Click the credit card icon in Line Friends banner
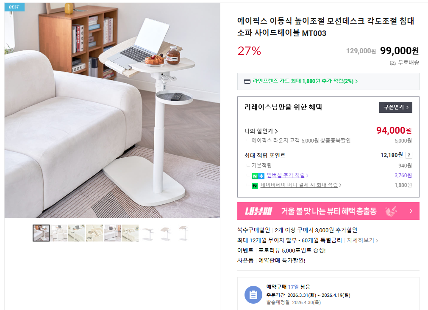Viewport: 428px width, 310px height. tap(247, 82)
